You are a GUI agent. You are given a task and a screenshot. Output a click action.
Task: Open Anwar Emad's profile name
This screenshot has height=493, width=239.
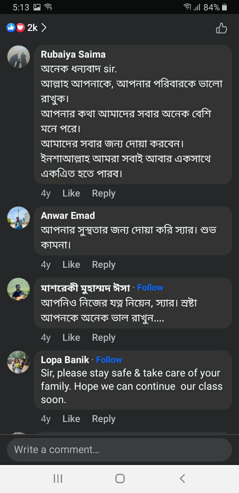pos(68,216)
